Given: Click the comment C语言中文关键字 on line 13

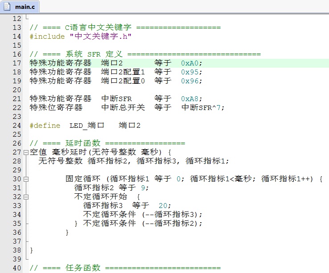Looking at the screenshot, I should pos(98,27).
